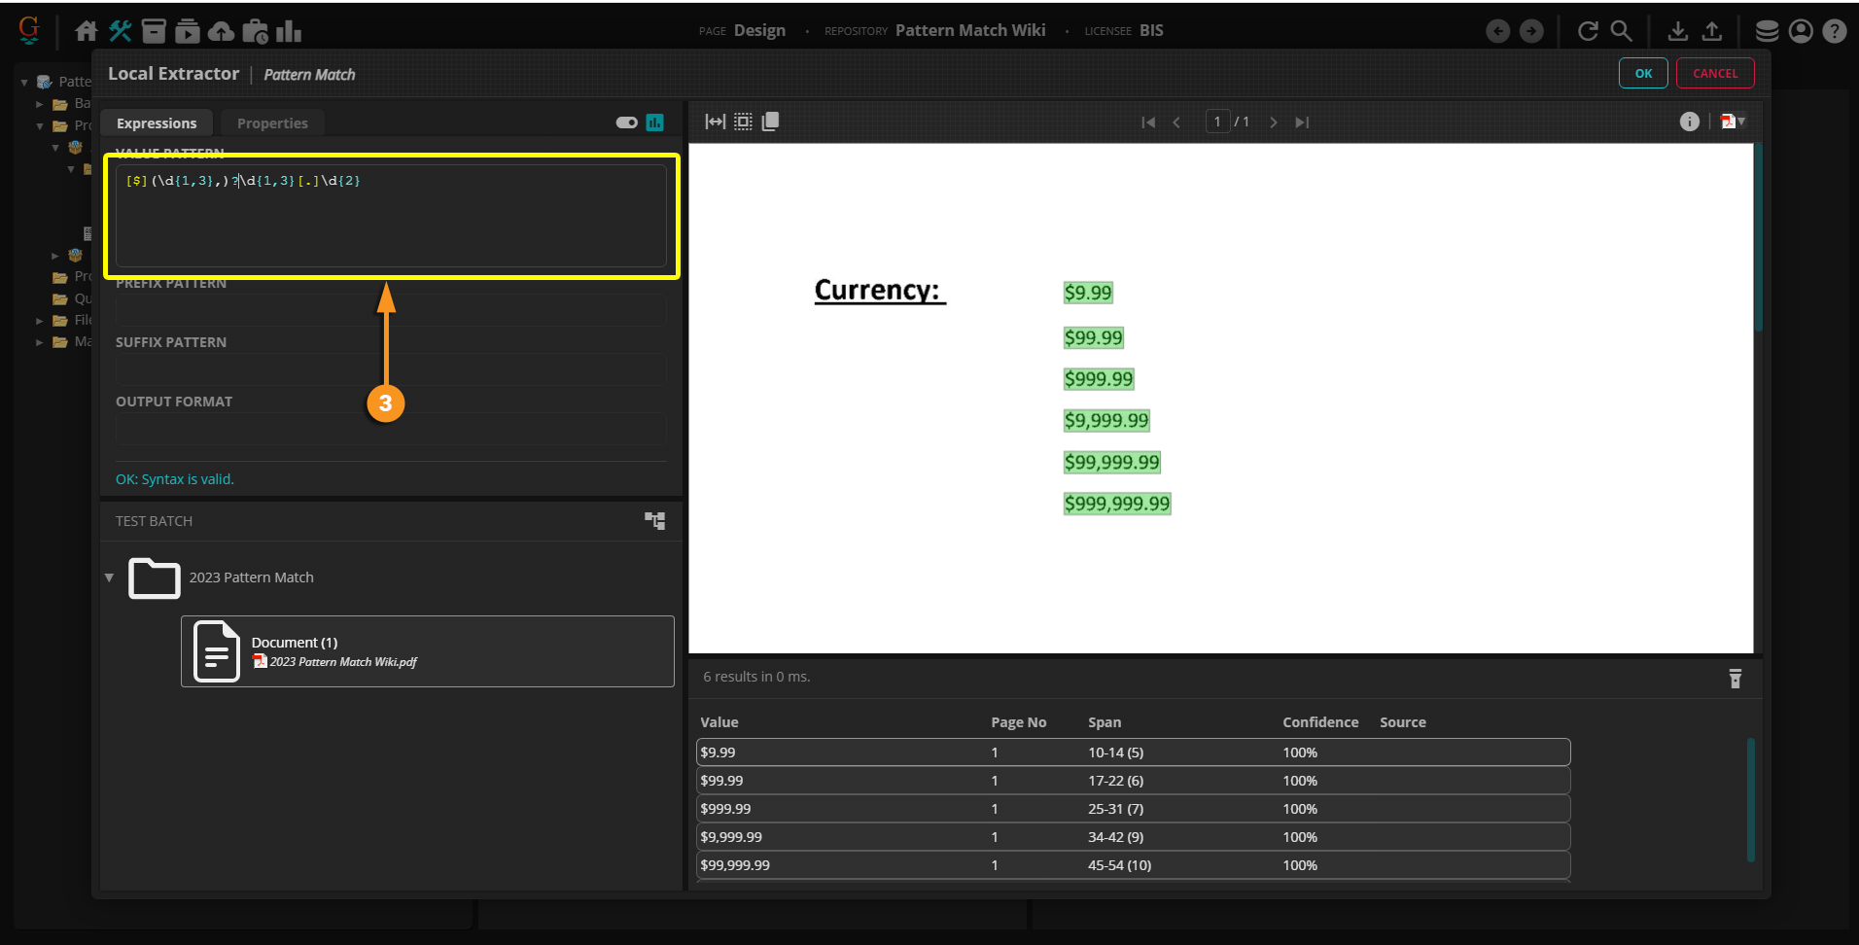This screenshot has width=1859, height=945.
Task: Open the archive box page icon
Action: coord(154,31)
